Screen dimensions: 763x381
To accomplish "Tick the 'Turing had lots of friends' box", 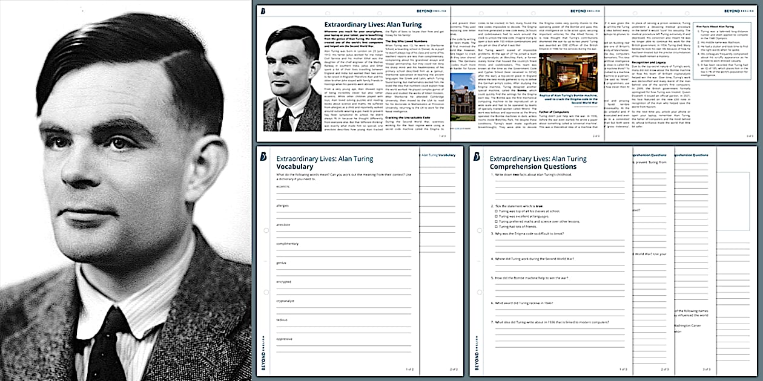I will (x=496, y=227).
